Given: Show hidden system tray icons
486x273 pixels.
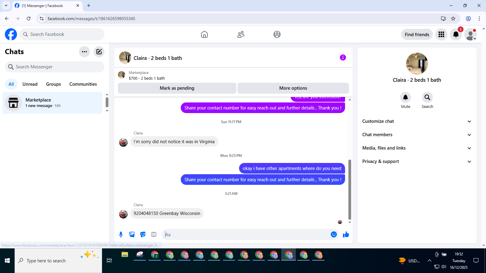Looking at the screenshot, I should (430, 261).
